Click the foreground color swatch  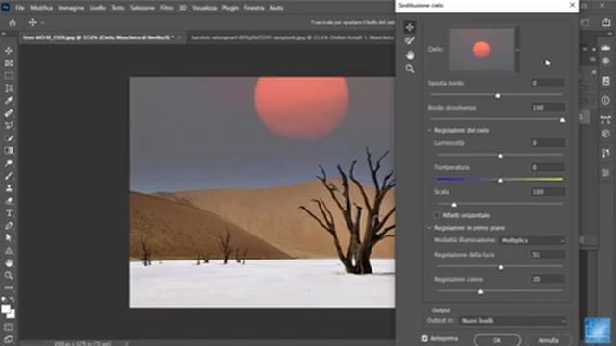pyautogui.click(x=6, y=309)
